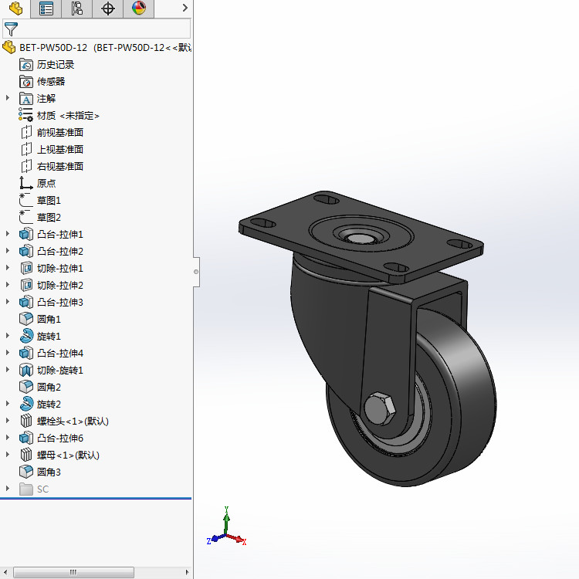
Task: Select the 历史记录 text label
Action: (x=56, y=65)
